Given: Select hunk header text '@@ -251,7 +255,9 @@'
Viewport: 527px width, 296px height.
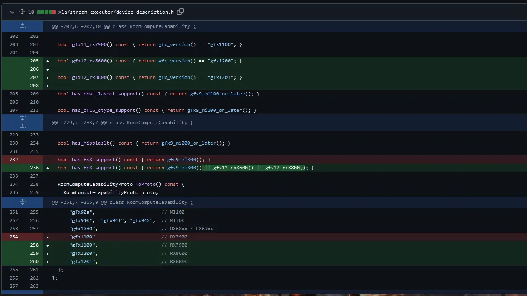Looking at the screenshot, I should coord(79,202).
